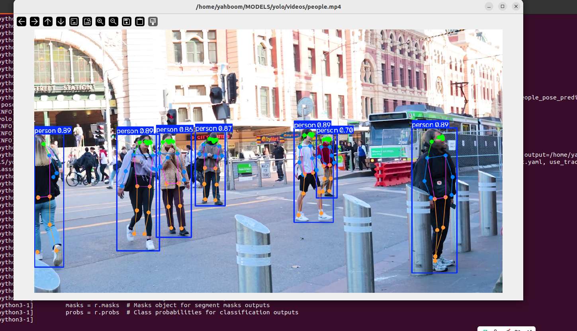577x331 pixels.
Task: Pan the image up with the arrow tool
Action: 48,21
